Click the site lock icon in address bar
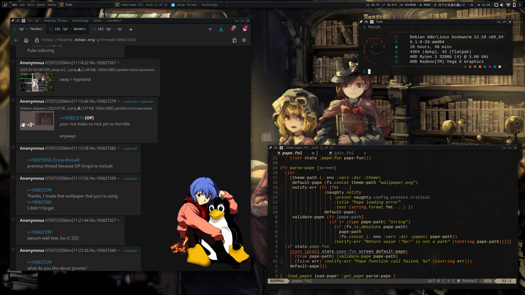Image resolution: width=525 pixels, height=295 pixels. (37, 40)
